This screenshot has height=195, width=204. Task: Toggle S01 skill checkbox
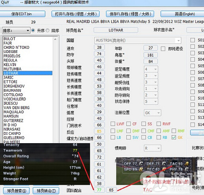click(193, 40)
